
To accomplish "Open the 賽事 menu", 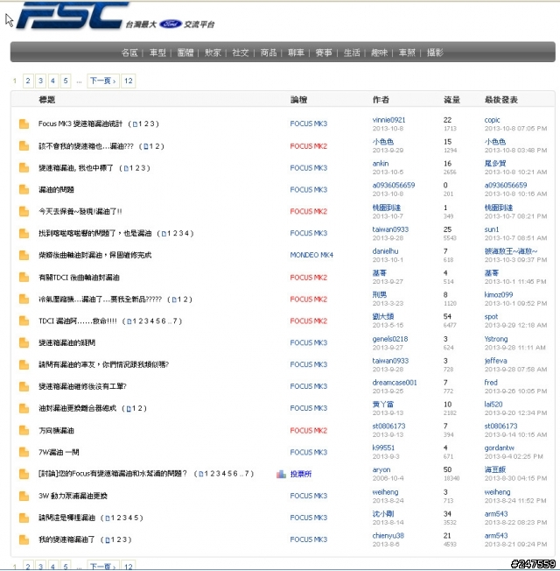I will [324, 53].
